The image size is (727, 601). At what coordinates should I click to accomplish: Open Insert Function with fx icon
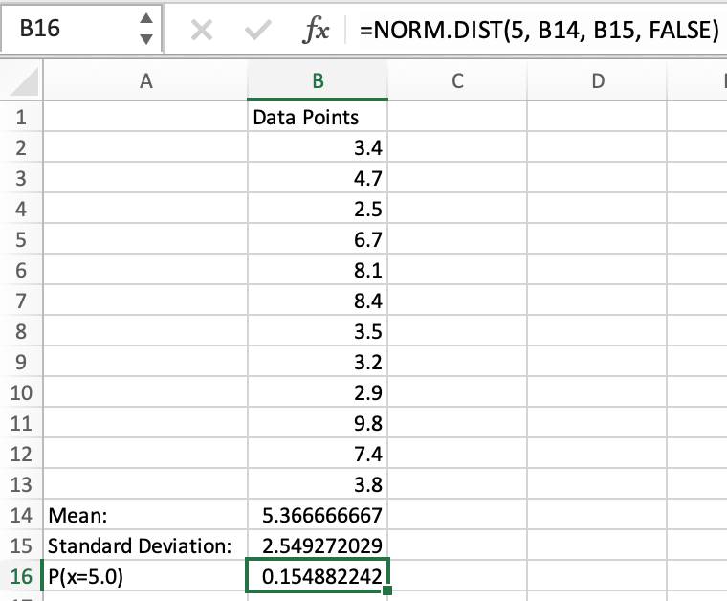click(x=316, y=31)
